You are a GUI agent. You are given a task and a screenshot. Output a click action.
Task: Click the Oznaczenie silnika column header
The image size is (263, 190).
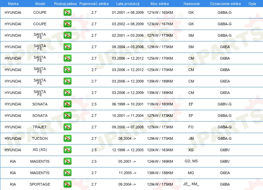coord(225,4)
